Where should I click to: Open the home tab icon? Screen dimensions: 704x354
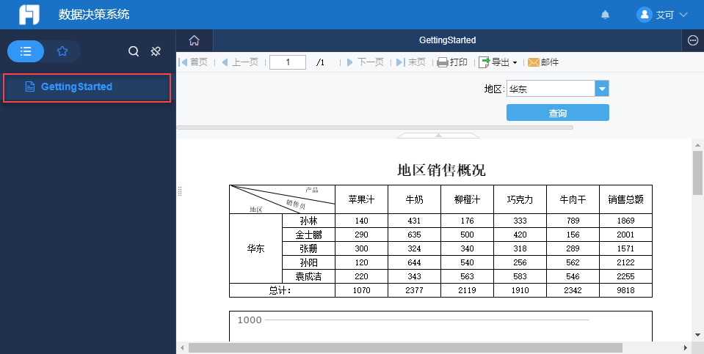pos(194,40)
